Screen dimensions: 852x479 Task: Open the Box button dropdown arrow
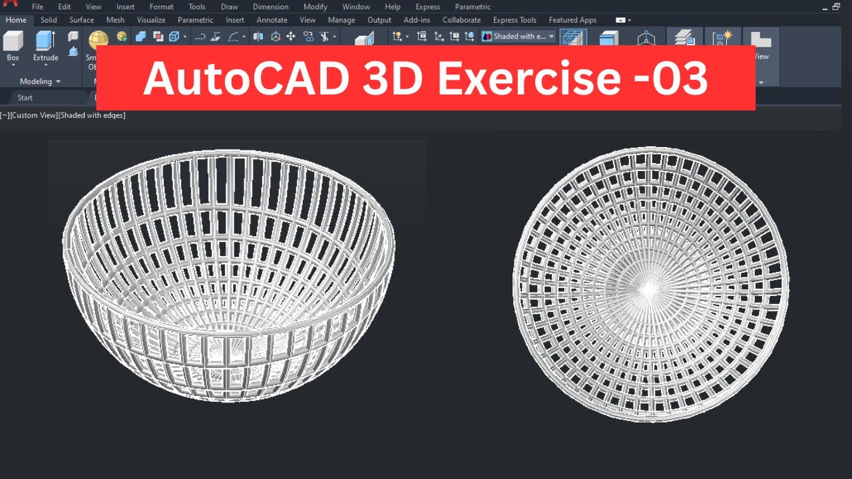[x=13, y=66]
